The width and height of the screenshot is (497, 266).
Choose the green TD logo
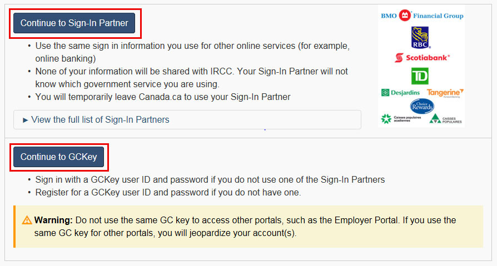420,76
